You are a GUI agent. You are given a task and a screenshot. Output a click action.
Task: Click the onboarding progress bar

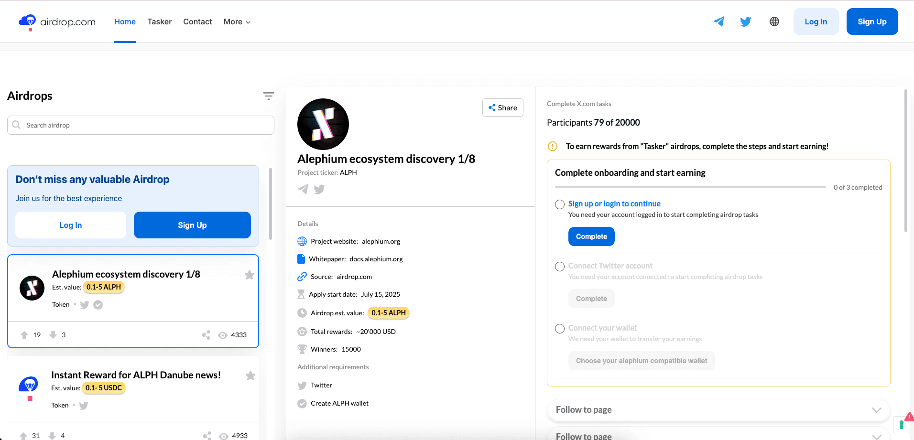click(690, 187)
